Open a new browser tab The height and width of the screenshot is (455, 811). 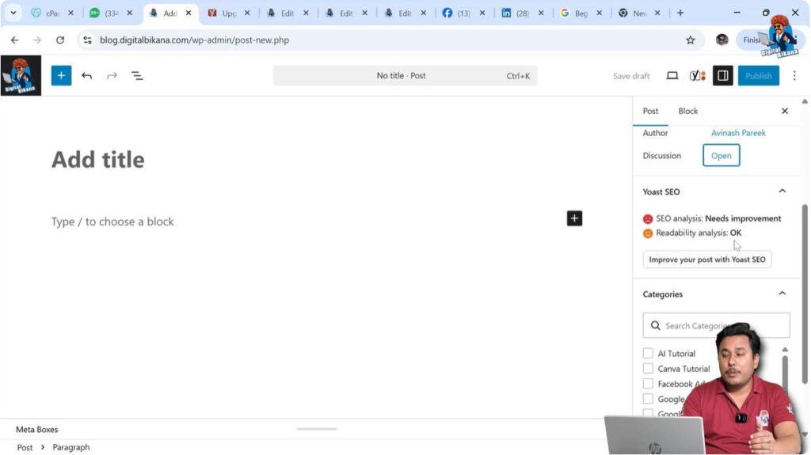pos(680,13)
